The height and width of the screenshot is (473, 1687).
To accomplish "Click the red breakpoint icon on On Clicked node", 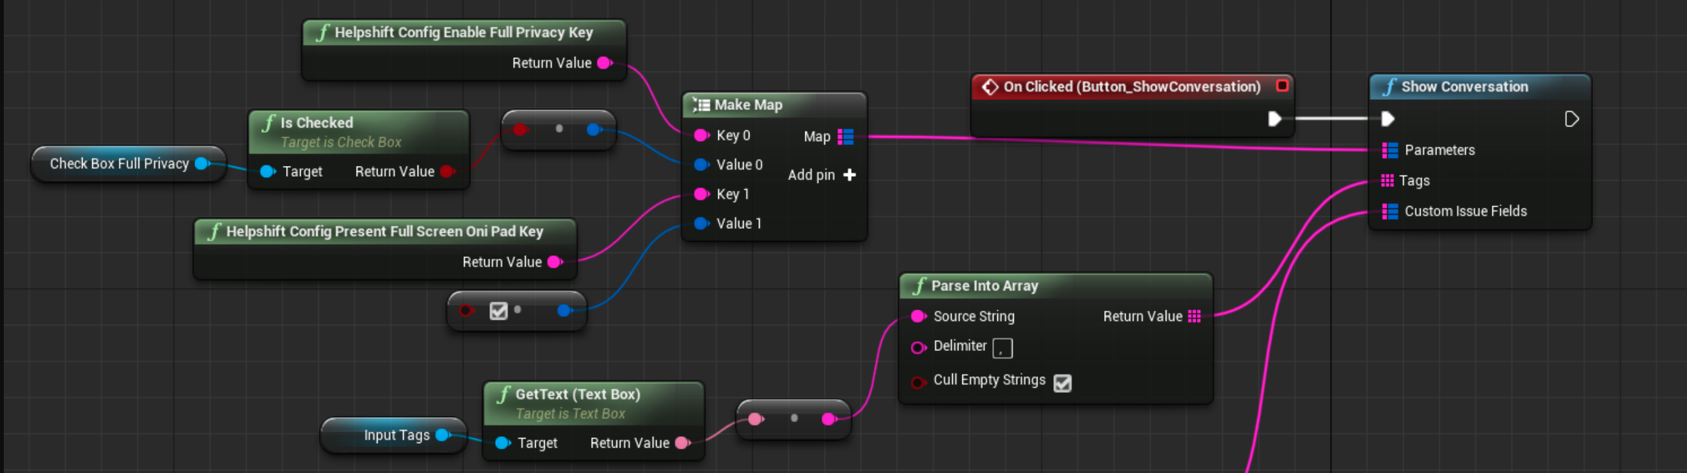I will 1281,86.
